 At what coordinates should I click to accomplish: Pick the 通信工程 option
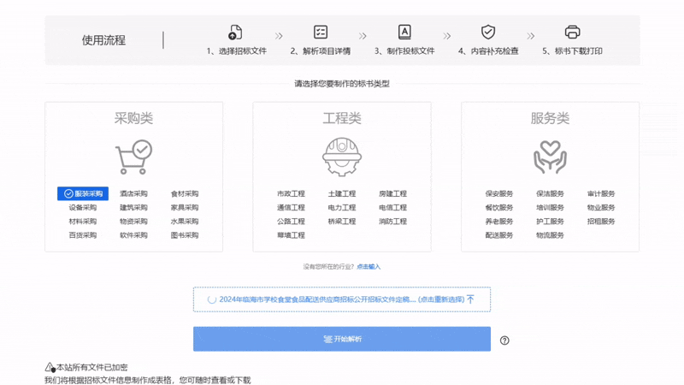291,208
